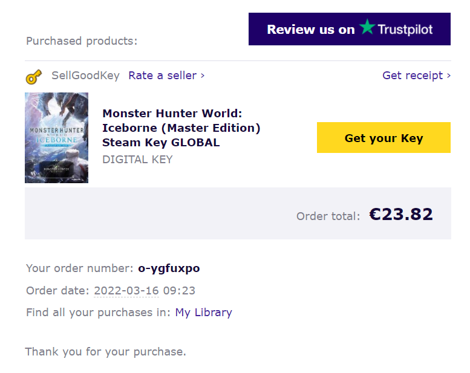Click the chevron next to Get receipt
Screen dimensions: 470x373
pos(448,76)
